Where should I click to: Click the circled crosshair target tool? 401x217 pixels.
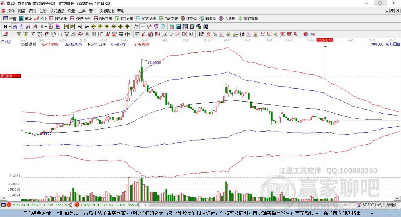[80, 34]
